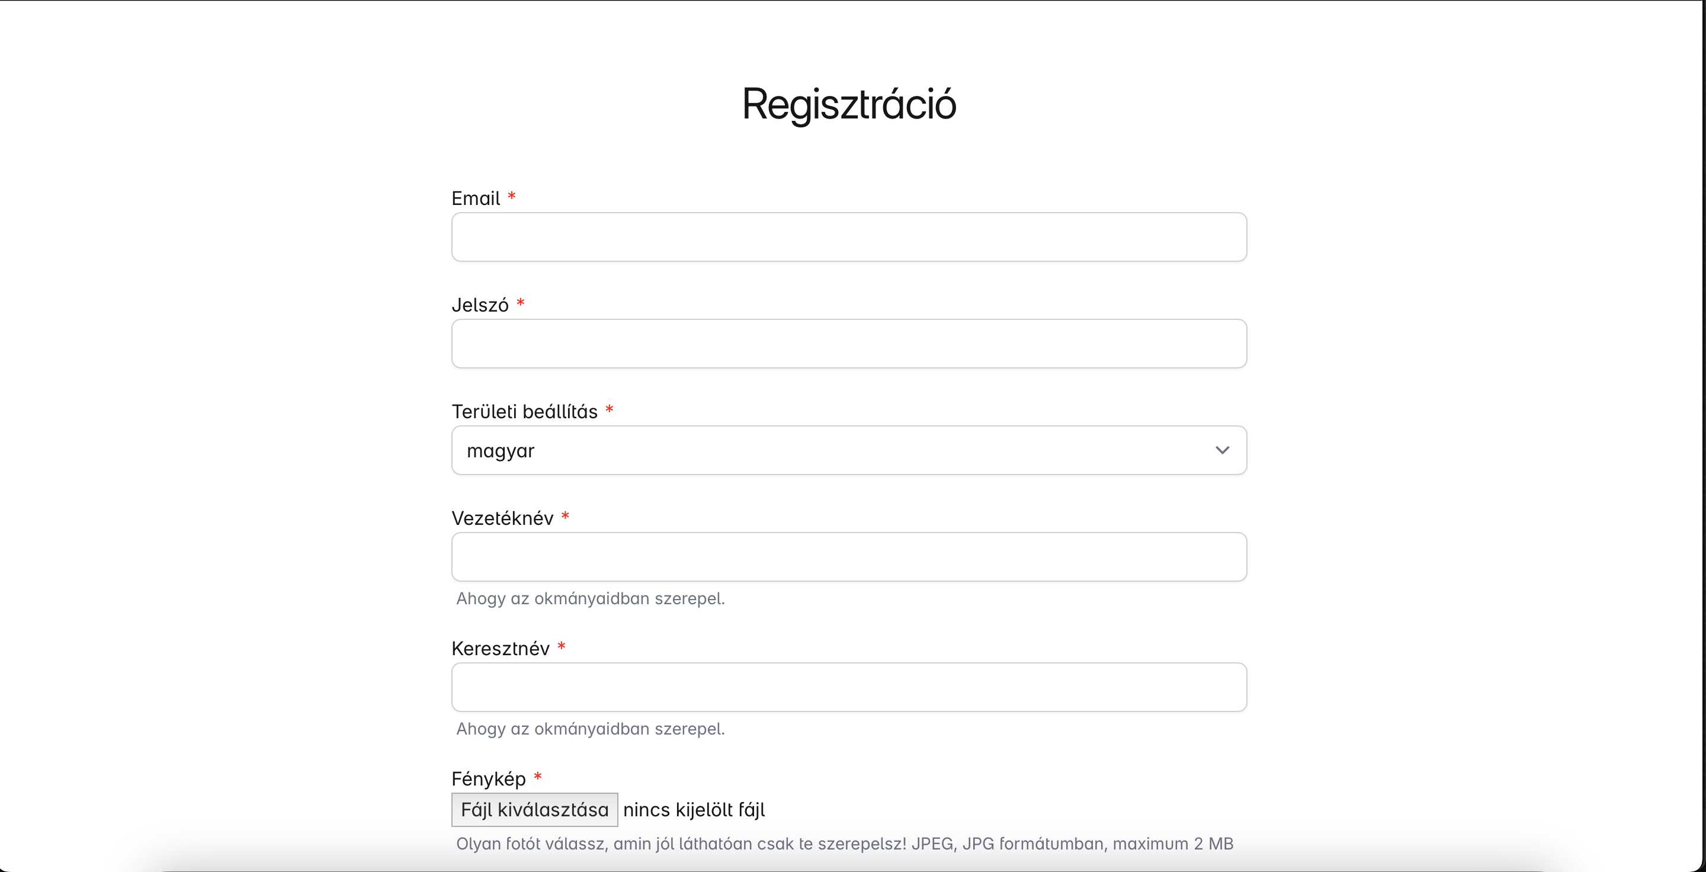Viewport: 1706px width, 872px height.
Task: Click the Jelszó field label
Action: point(480,305)
